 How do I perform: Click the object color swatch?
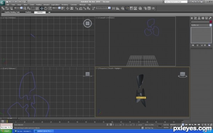[x=211, y=22]
